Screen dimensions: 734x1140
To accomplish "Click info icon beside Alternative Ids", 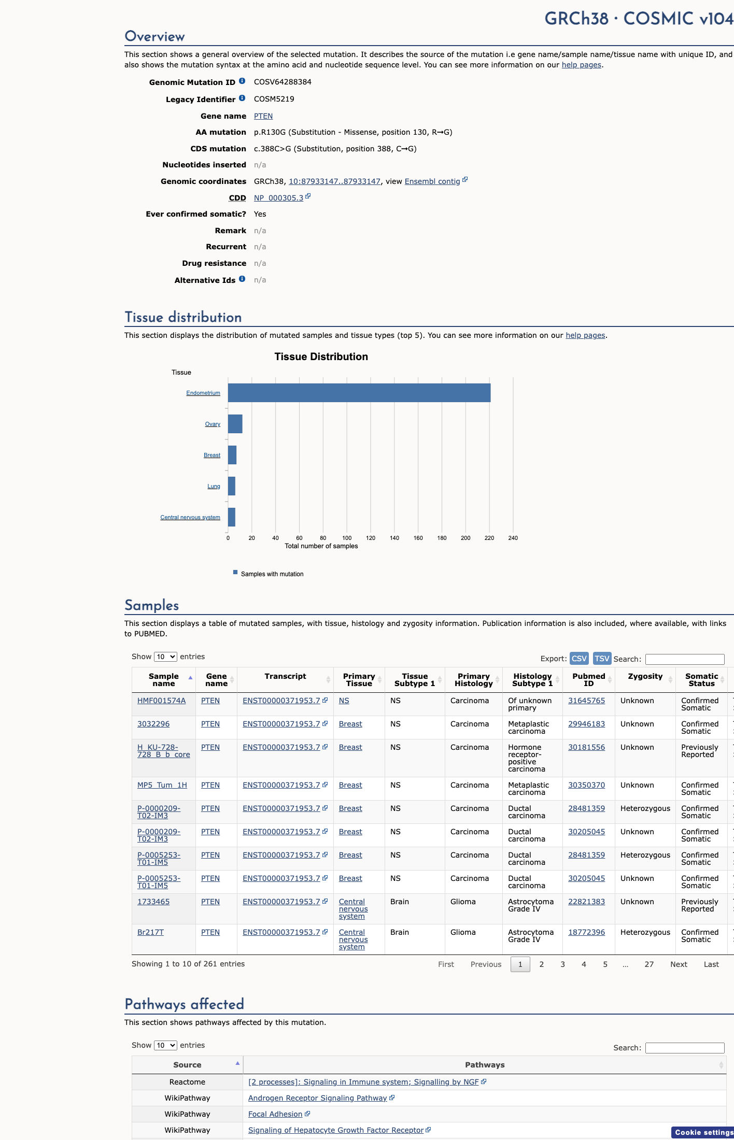I will 242,279.
